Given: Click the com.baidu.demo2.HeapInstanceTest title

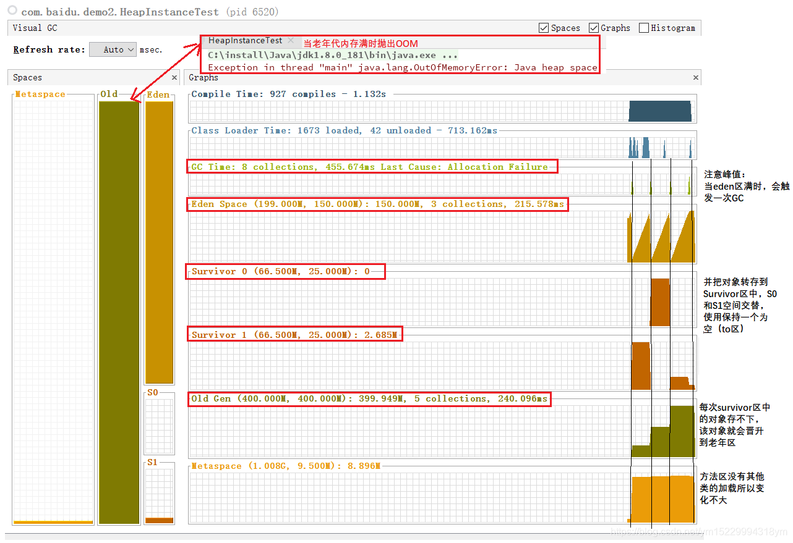Looking at the screenshot, I should click(120, 12).
